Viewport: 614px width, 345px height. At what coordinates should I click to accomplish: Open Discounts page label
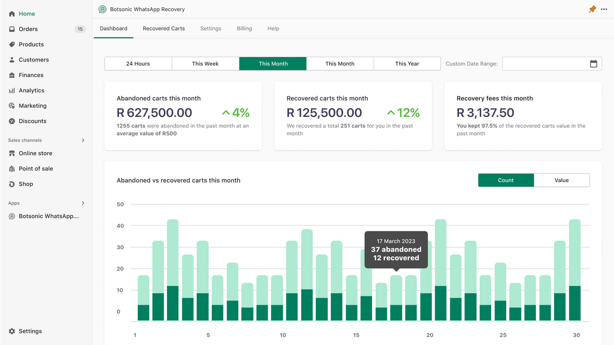[x=33, y=121]
